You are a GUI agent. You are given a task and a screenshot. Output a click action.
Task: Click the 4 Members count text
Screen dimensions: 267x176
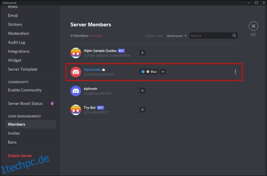tap(79, 36)
